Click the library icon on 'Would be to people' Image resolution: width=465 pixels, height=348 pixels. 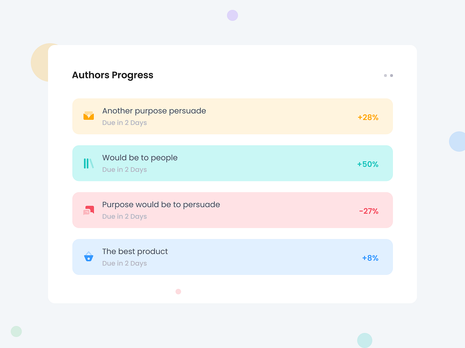pyautogui.click(x=88, y=163)
